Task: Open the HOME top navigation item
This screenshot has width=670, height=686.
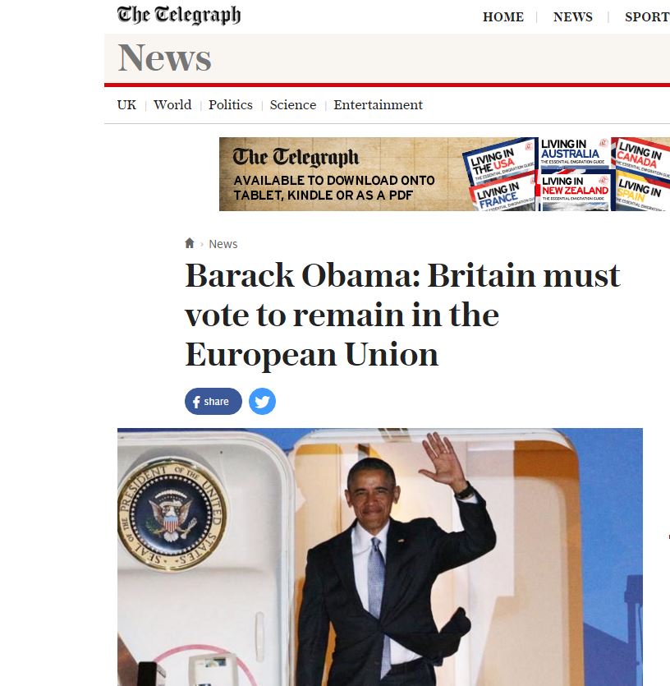Action: 503,17
